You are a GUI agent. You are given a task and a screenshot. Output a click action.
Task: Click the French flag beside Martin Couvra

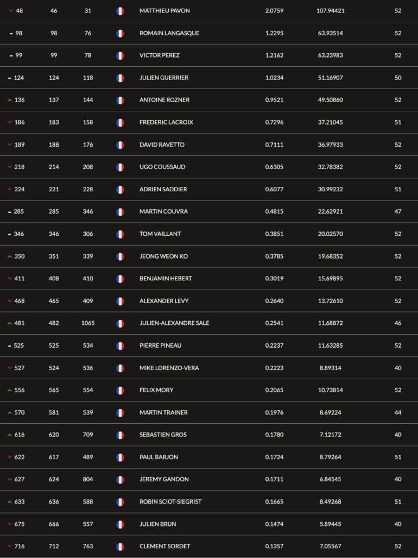pyautogui.click(x=120, y=212)
